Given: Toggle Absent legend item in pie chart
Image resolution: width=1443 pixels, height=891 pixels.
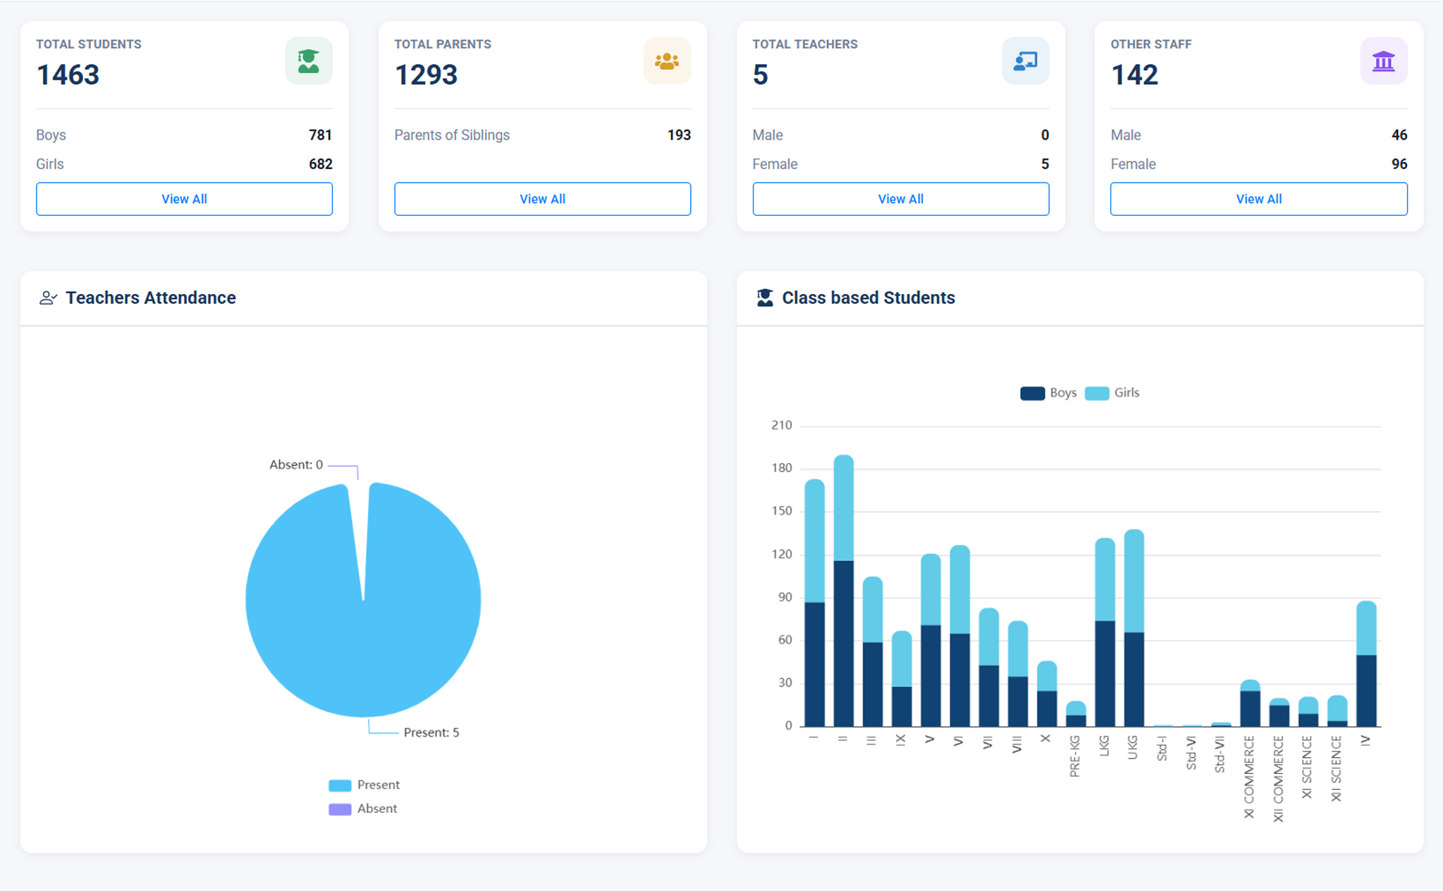Looking at the screenshot, I should (x=364, y=809).
